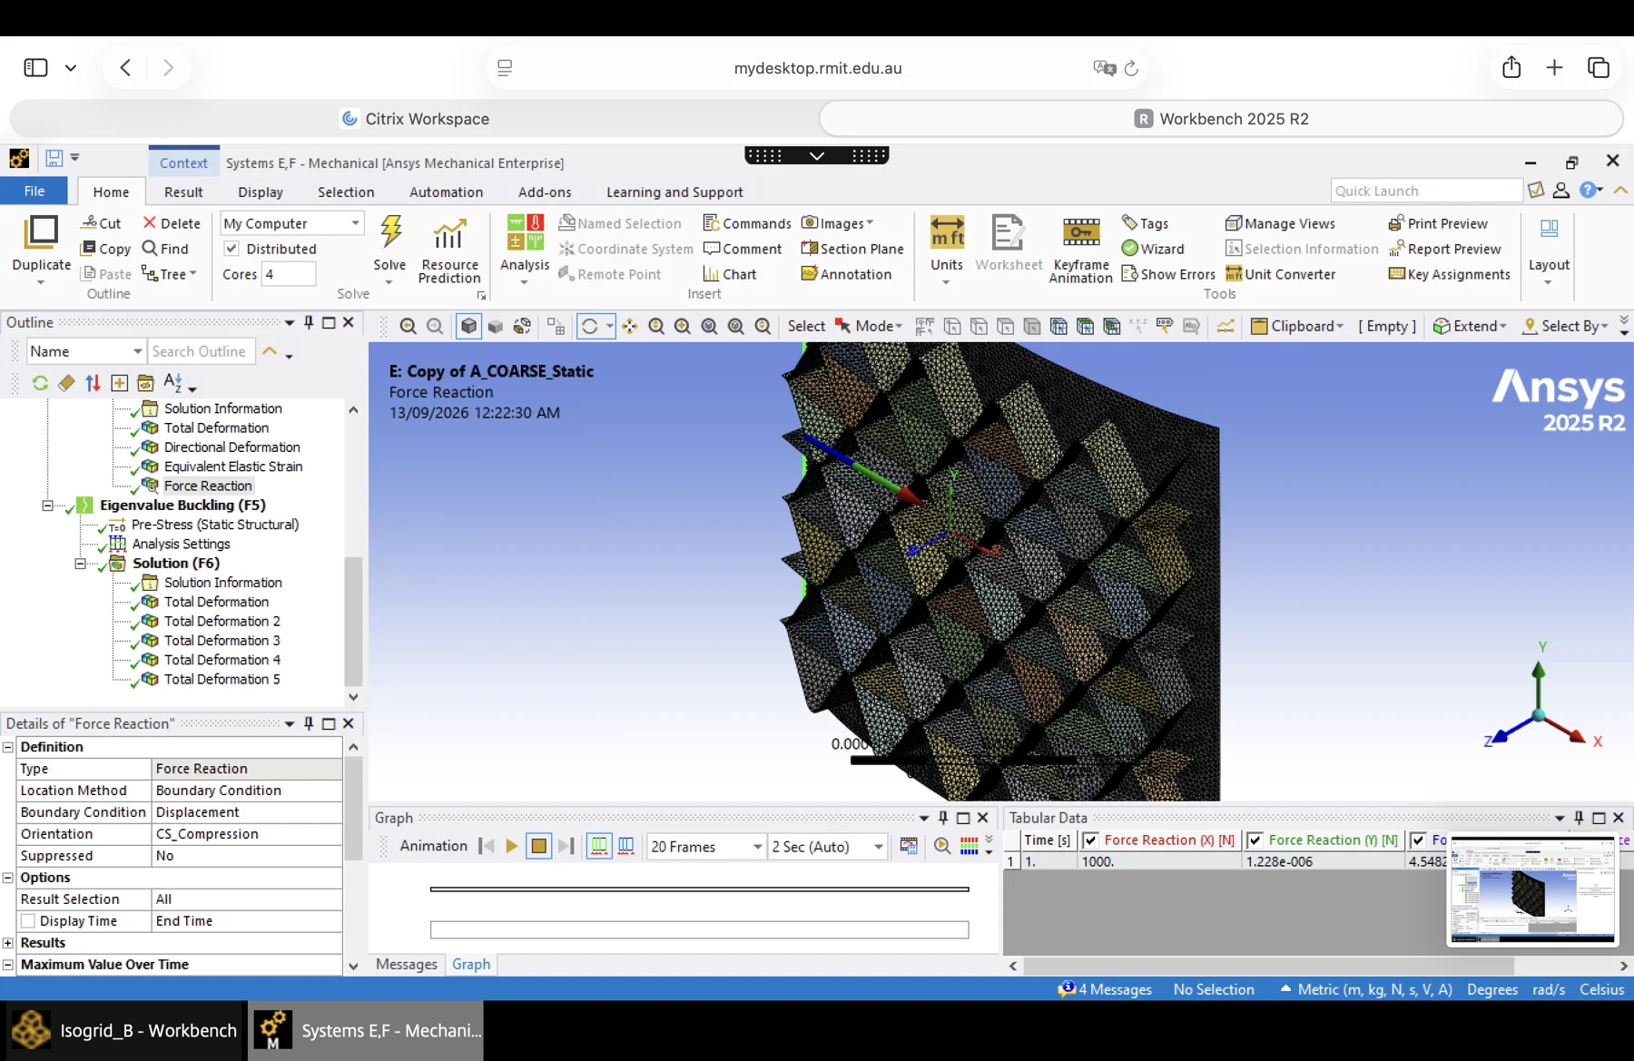Screen dimensions: 1634x1061
Task: Open Manage Views panel
Action: coord(1280,223)
